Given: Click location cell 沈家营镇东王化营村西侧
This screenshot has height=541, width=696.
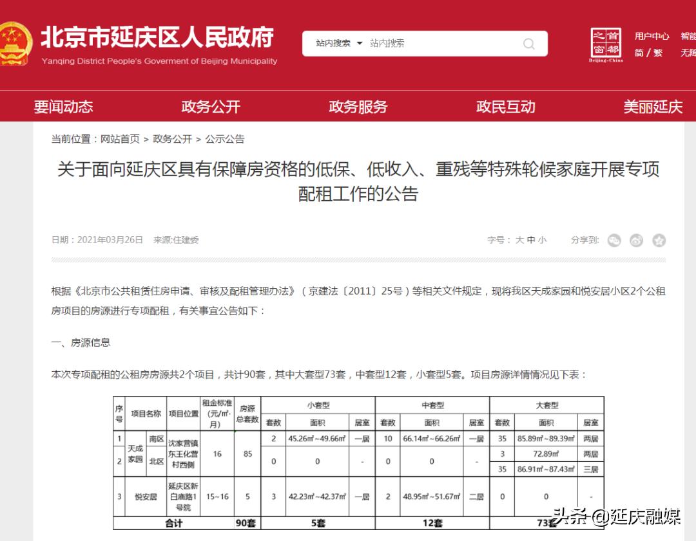Looking at the screenshot, I should tap(184, 454).
